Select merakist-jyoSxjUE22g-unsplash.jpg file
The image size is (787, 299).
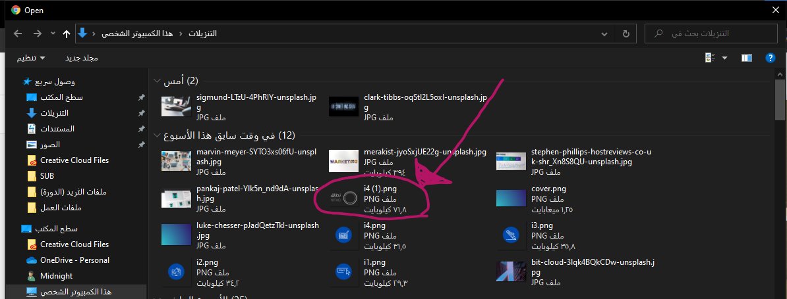coord(407,162)
